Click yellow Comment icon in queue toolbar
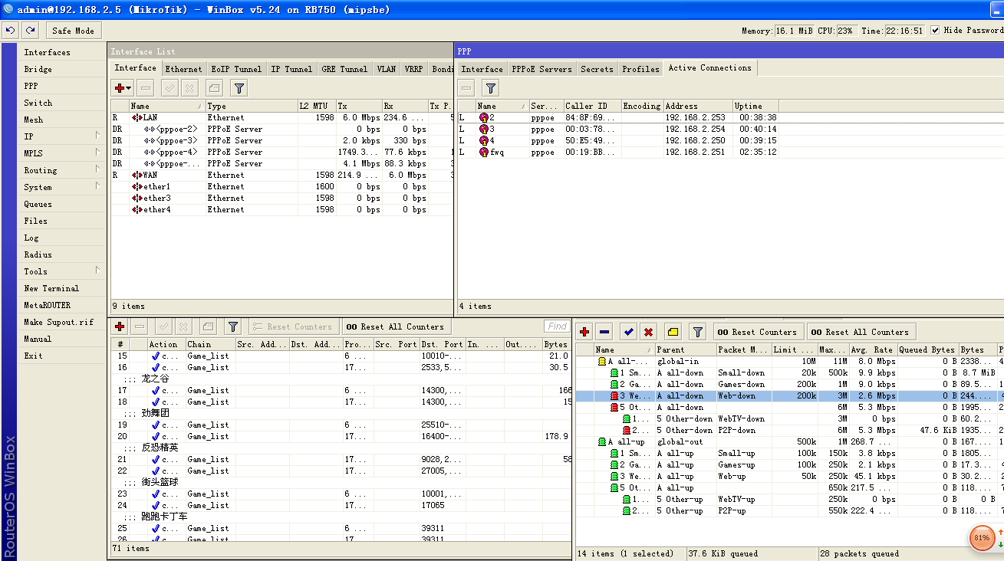The height and width of the screenshot is (561, 1004). pyautogui.click(x=673, y=332)
